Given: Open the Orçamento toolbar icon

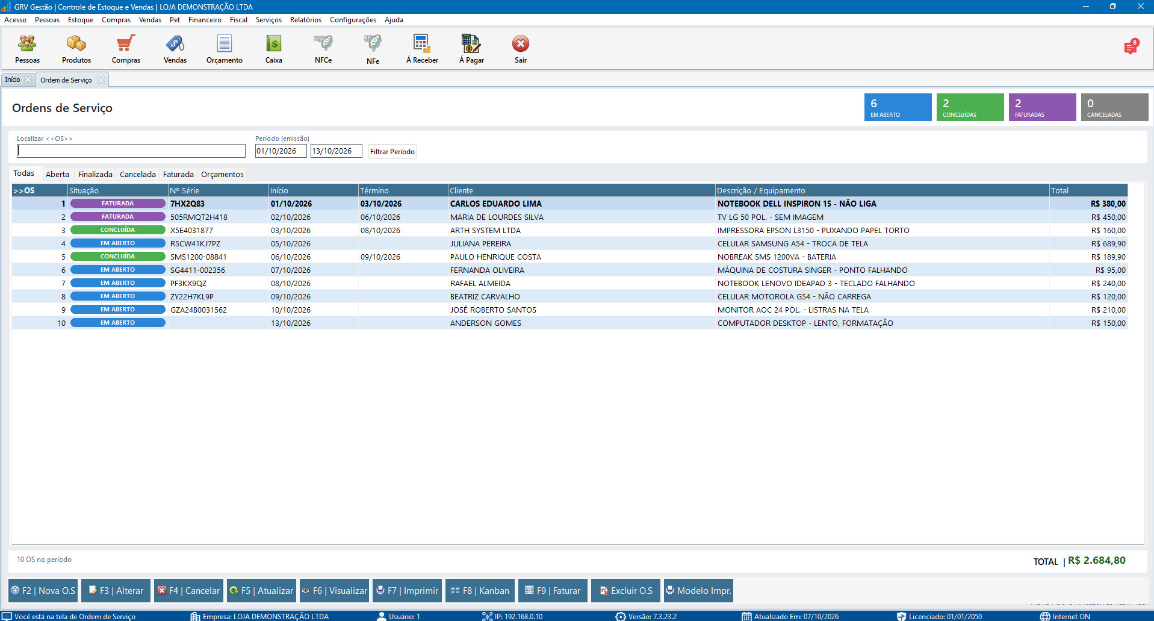Looking at the screenshot, I should (x=225, y=49).
